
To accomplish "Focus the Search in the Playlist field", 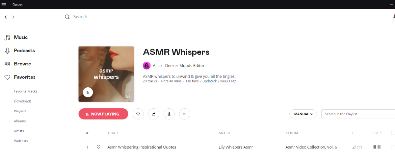I will (x=358, y=114).
